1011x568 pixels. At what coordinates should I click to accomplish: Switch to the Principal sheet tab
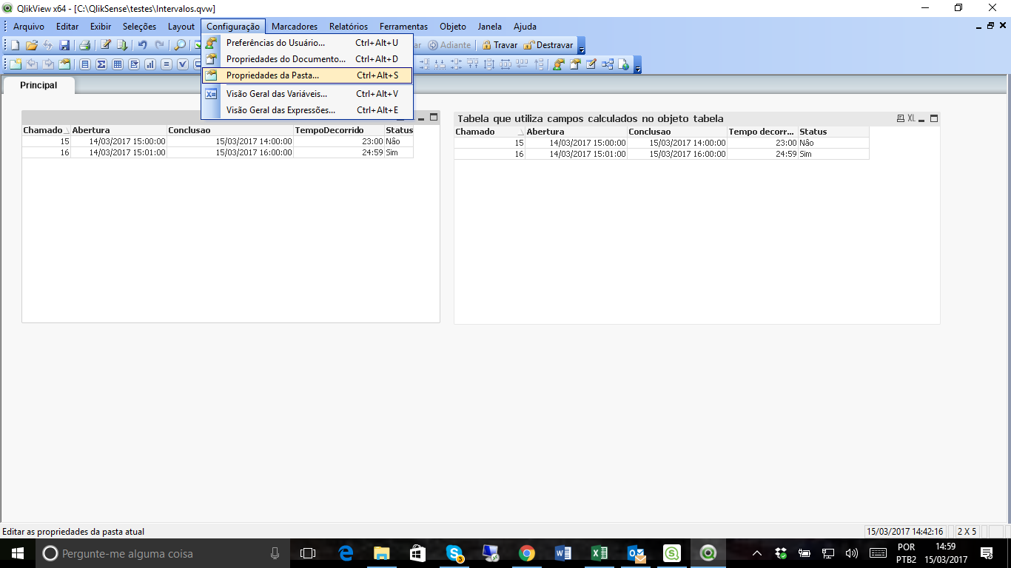pyautogui.click(x=38, y=85)
